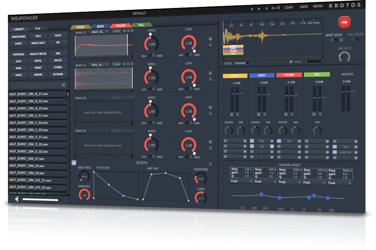Click the minus icon on the Kick_cli bank
Viewport: 376px width, 250px height.
click(x=128, y=64)
